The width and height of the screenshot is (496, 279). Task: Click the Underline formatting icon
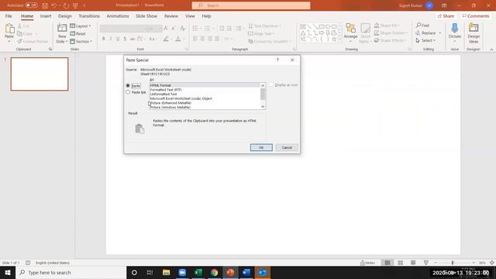pos(118,39)
